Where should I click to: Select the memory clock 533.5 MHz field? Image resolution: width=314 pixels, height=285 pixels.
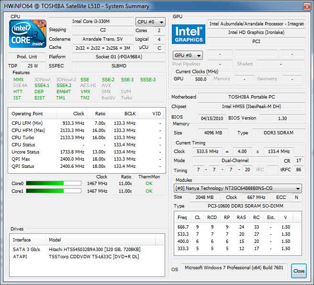[x=207, y=152]
